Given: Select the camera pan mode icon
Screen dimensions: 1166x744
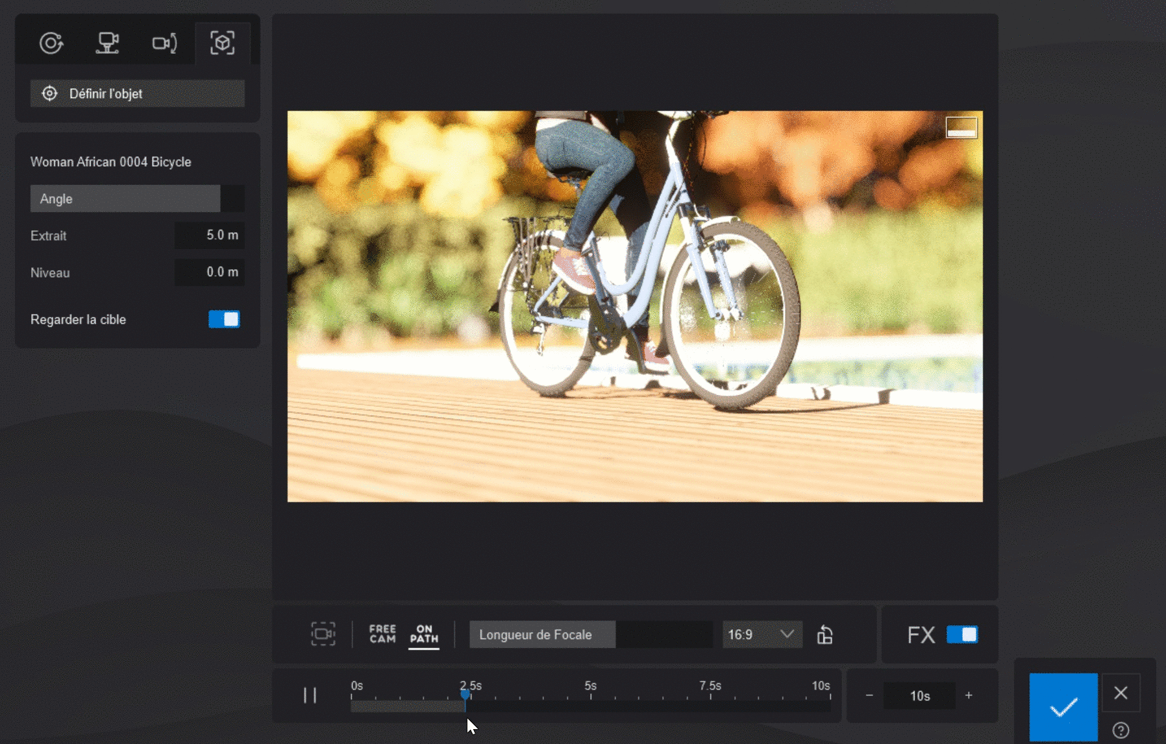Looking at the screenshot, I should click(x=164, y=43).
